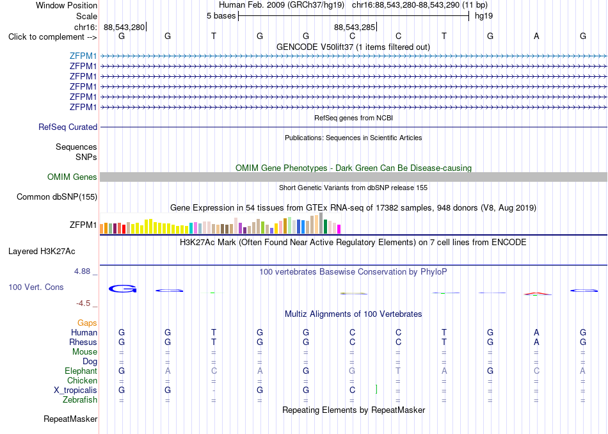Click the red bar in GTEx chart

point(124,229)
